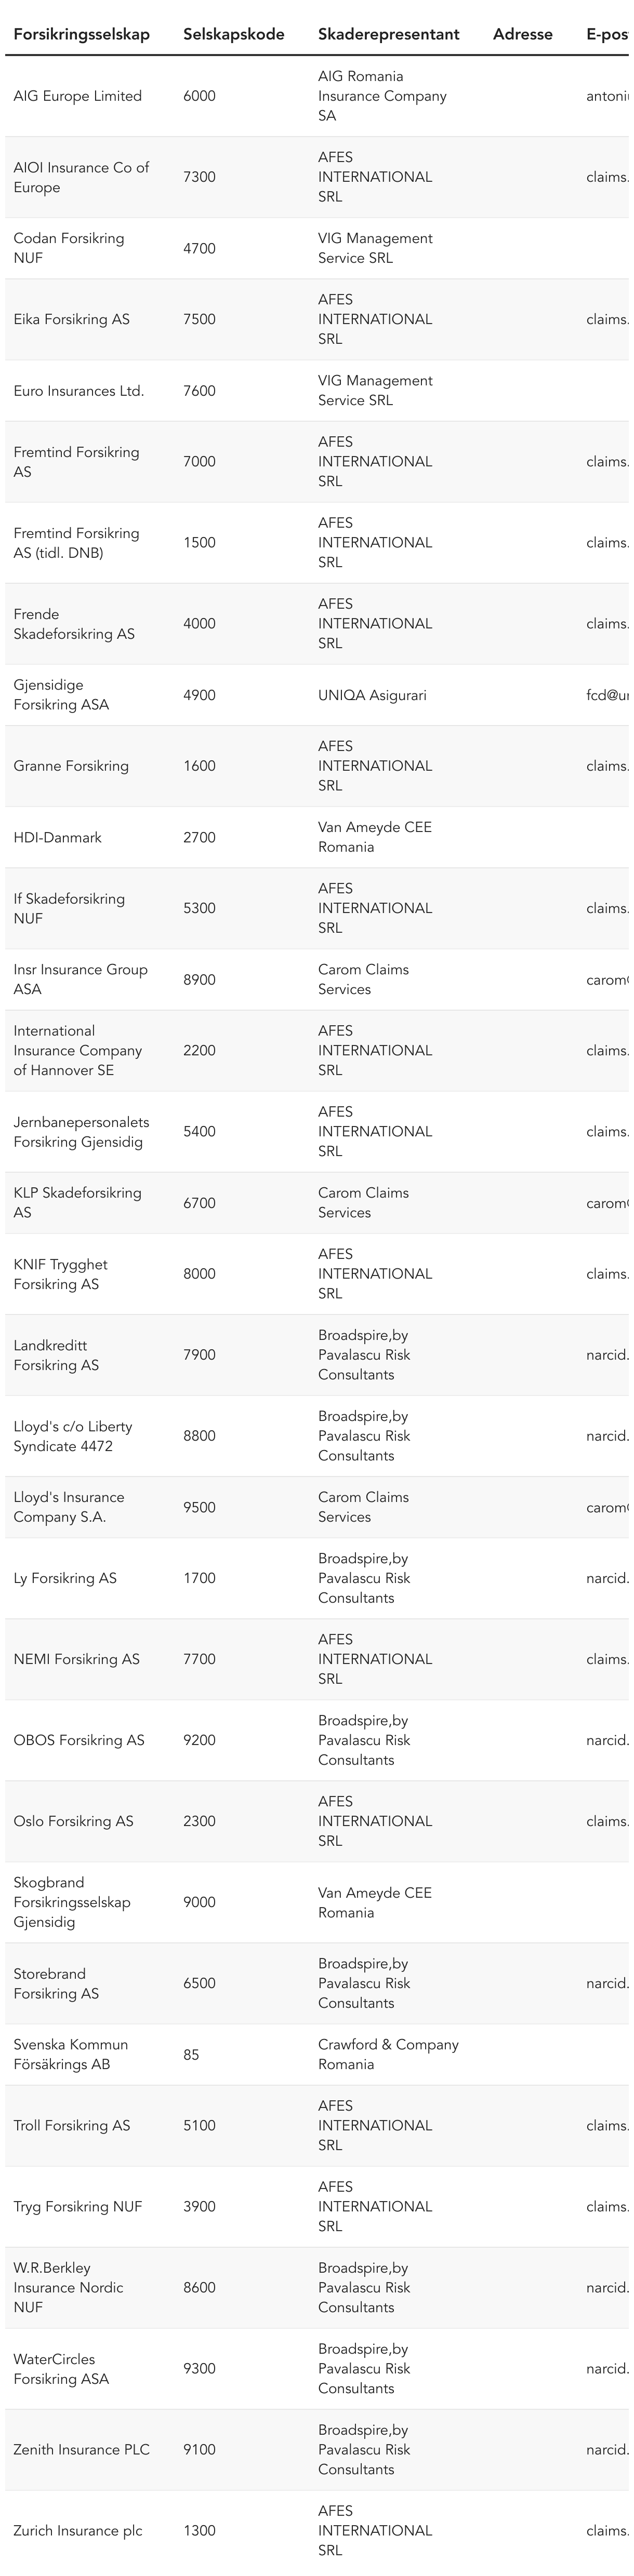Image resolution: width=634 pixels, height=2576 pixels.
Task: Click company code 85 for Svenska Kommun Försäkrings
Action: [x=191, y=2055]
